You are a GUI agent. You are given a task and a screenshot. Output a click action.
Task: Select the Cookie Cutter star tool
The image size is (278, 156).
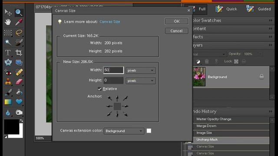click(x=8, y=62)
